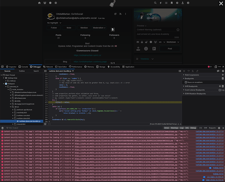The height and width of the screenshot is (182, 225).
Task: Clear console output with trash icon
Action: coord(3,128)
